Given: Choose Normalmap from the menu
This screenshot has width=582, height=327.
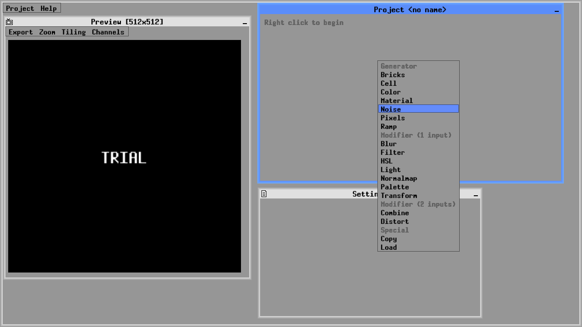Looking at the screenshot, I should pyautogui.click(x=418, y=178).
